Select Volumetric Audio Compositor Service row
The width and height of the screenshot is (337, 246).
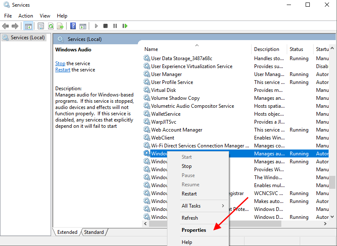point(193,106)
